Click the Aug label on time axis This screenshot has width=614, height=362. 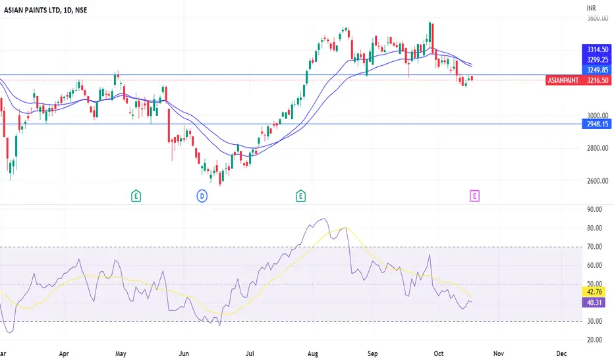click(x=312, y=354)
